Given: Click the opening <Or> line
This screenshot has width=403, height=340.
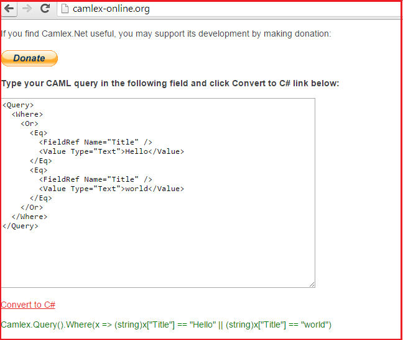Looking at the screenshot, I should [30, 123].
